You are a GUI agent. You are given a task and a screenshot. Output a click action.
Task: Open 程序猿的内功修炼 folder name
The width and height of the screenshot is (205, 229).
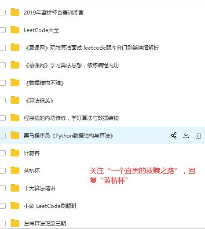(x=71, y=118)
